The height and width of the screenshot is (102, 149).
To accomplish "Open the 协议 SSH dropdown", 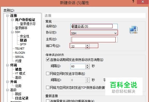I will [x=115, y=33].
